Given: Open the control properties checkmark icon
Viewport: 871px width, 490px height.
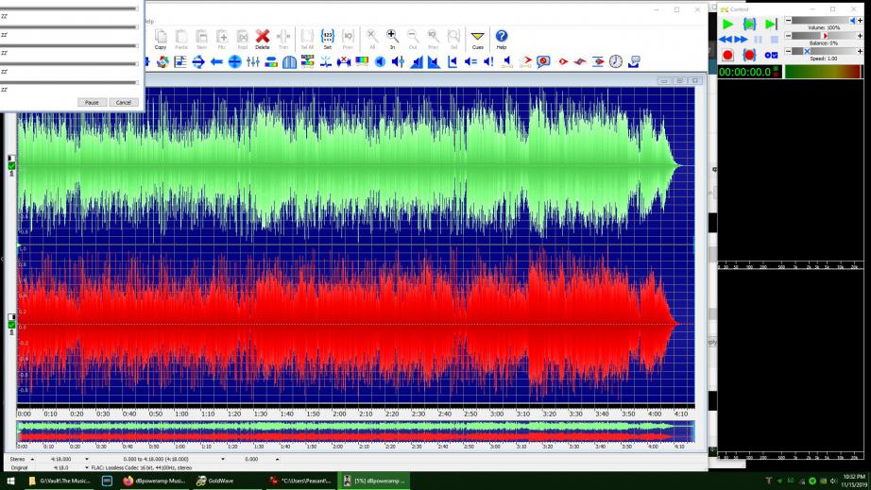Looking at the screenshot, I should pos(772,55).
